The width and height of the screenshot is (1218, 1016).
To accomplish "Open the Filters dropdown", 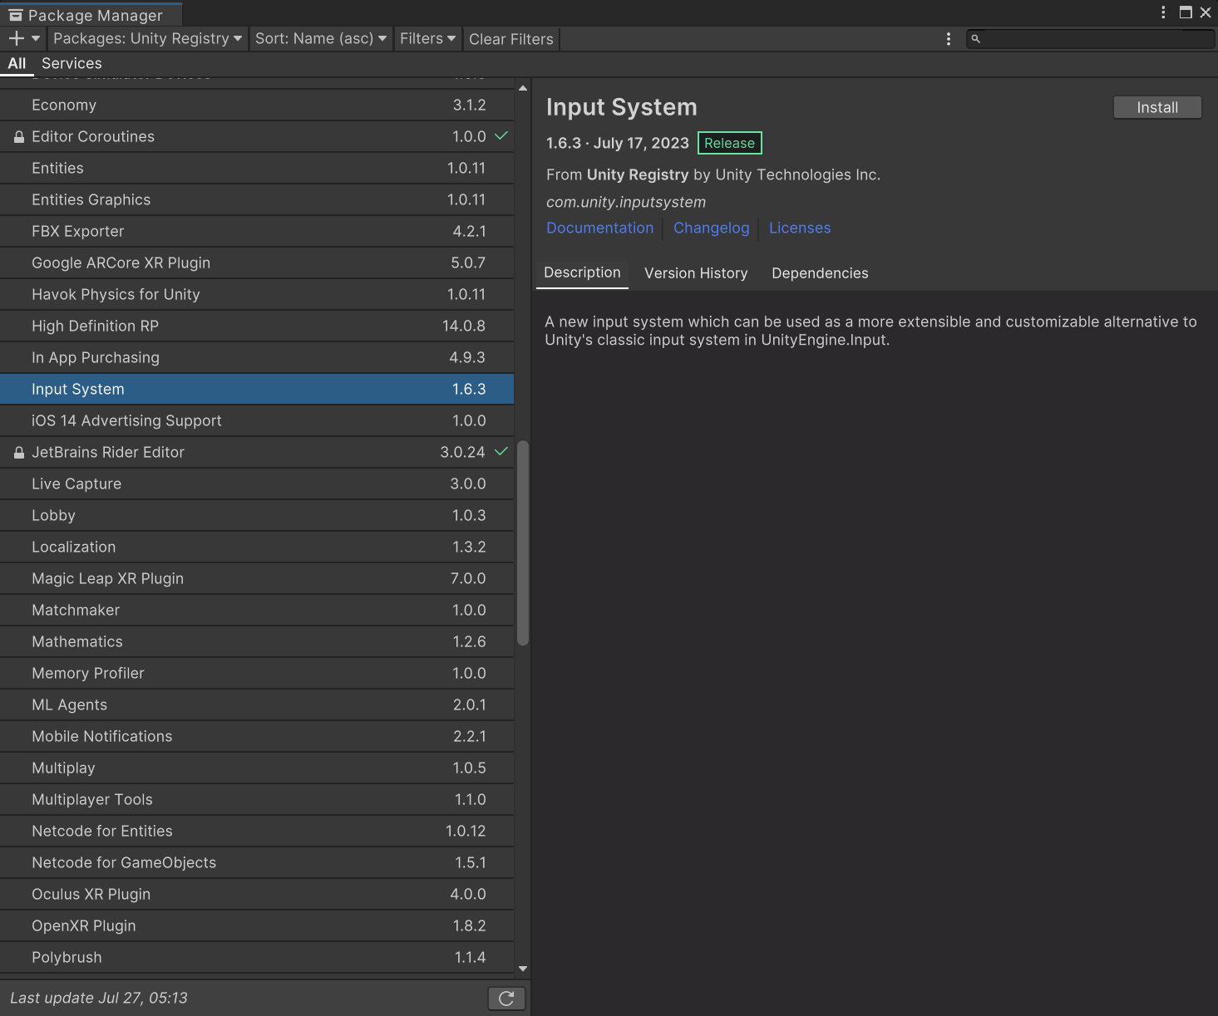I will coord(427,38).
